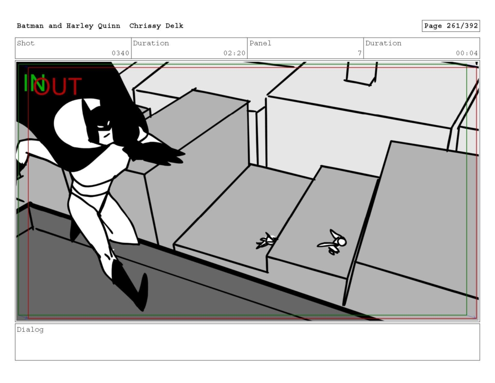This screenshot has width=495, height=383.
Task: Select the shot number '0340'
Action: (120, 53)
